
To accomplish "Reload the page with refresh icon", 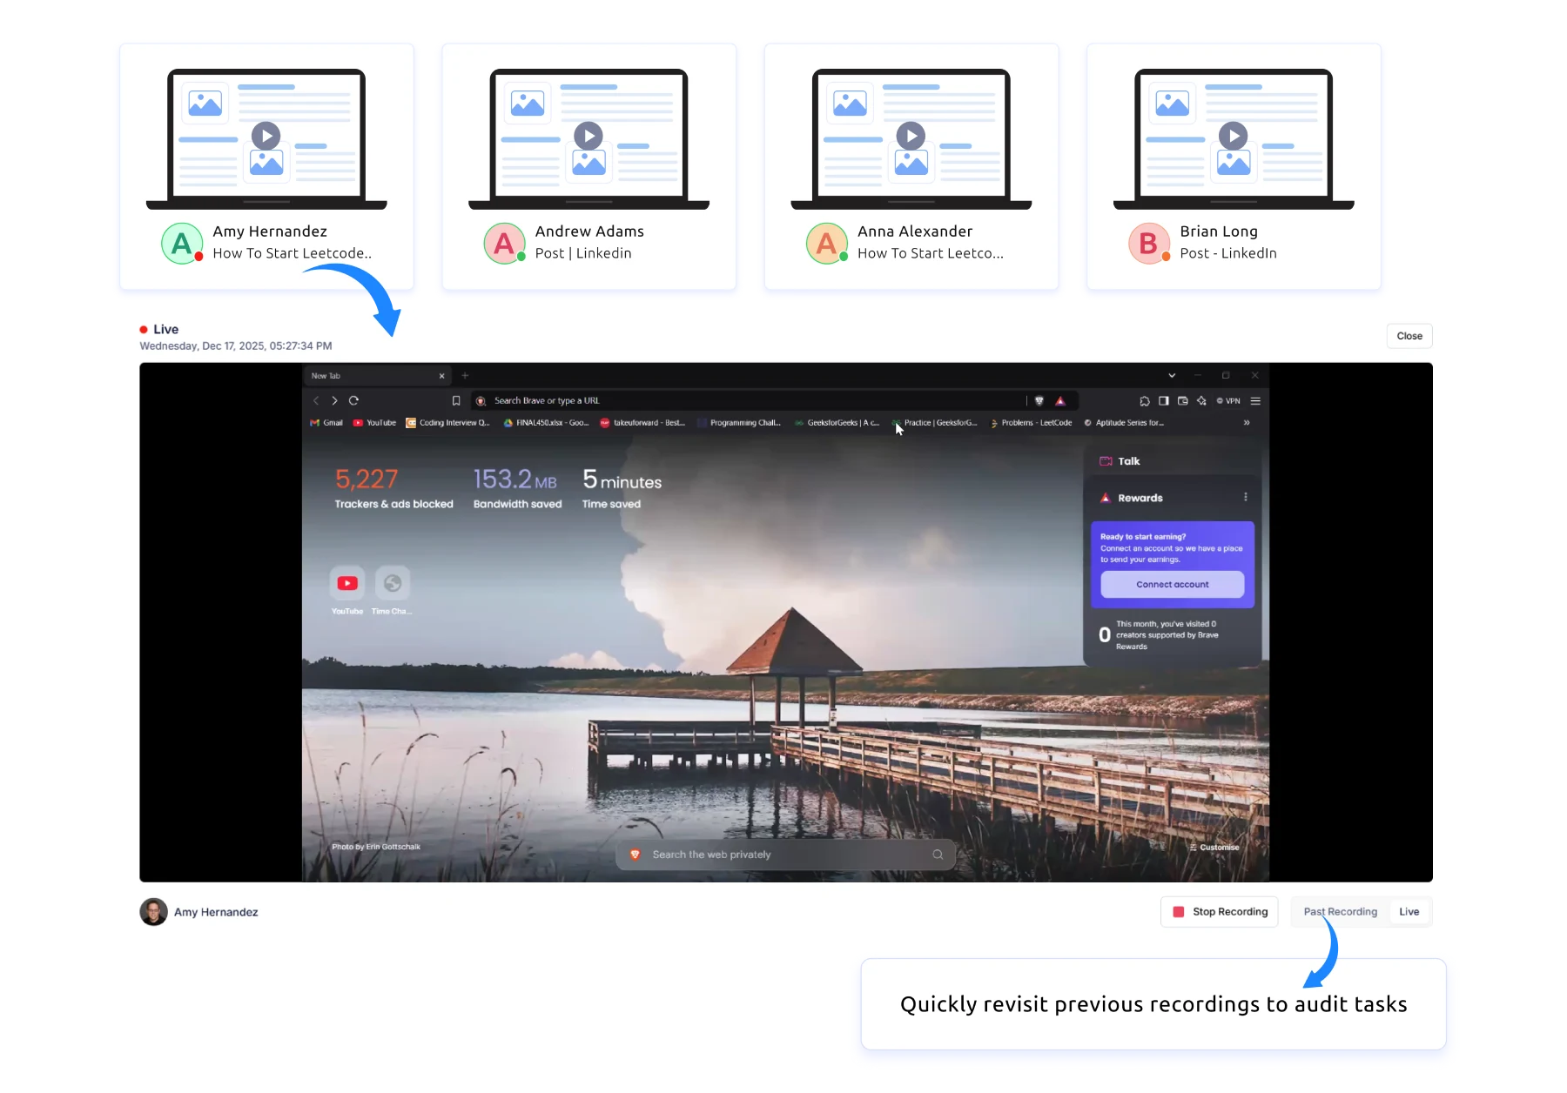I will 353,401.
